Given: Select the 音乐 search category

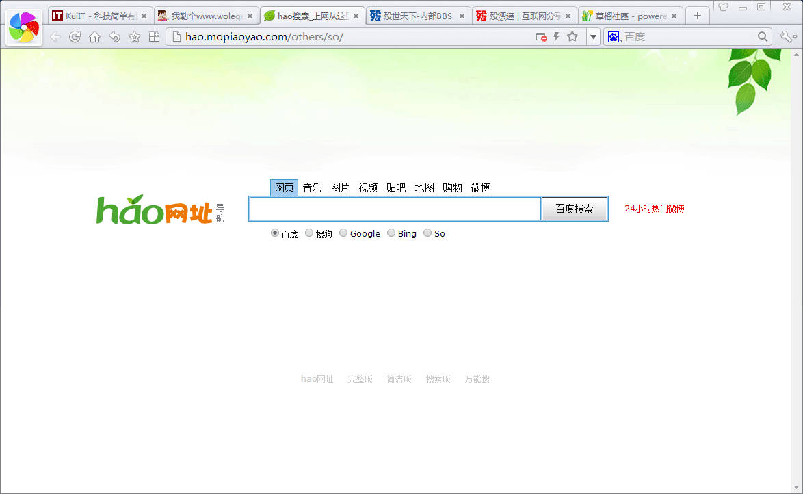Looking at the screenshot, I should coord(312,187).
